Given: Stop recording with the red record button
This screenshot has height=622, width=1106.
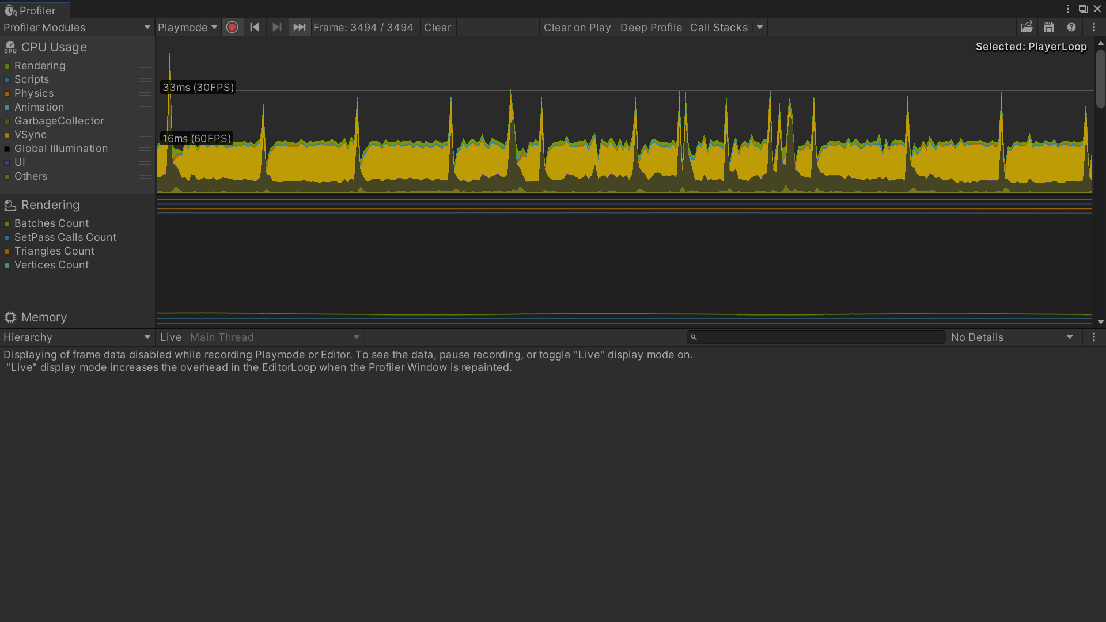Looking at the screenshot, I should coord(232,27).
